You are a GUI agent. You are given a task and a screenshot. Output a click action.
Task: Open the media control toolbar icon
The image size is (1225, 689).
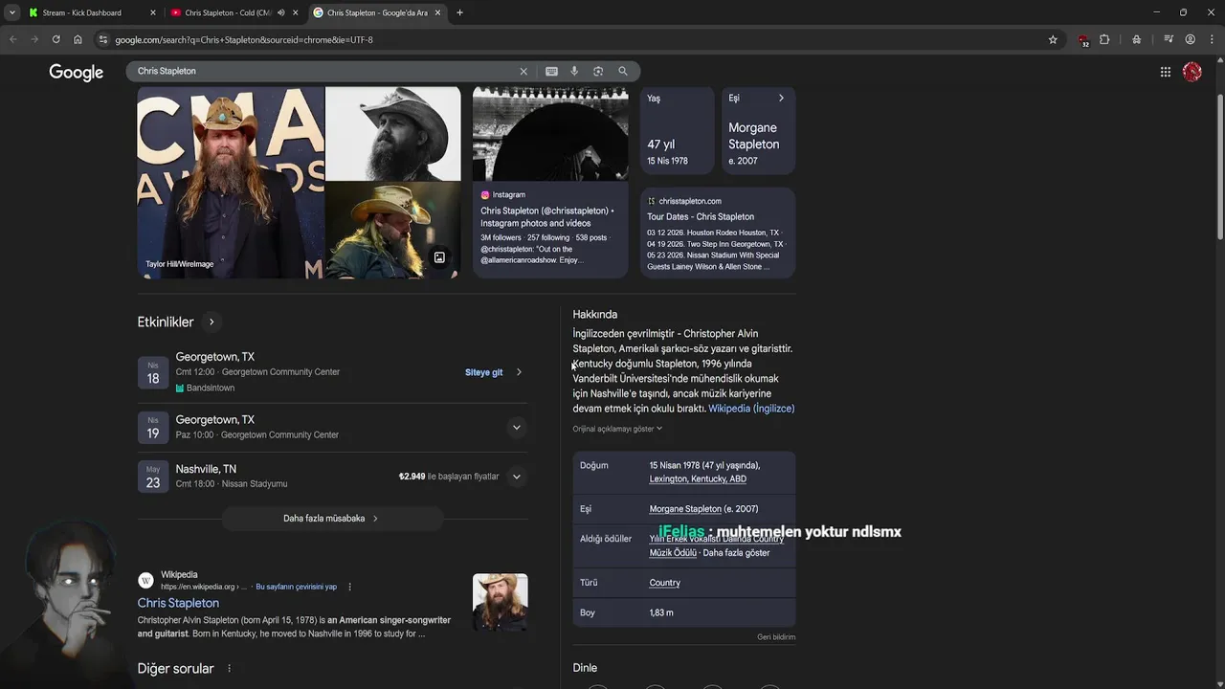pyautogui.click(x=1169, y=39)
